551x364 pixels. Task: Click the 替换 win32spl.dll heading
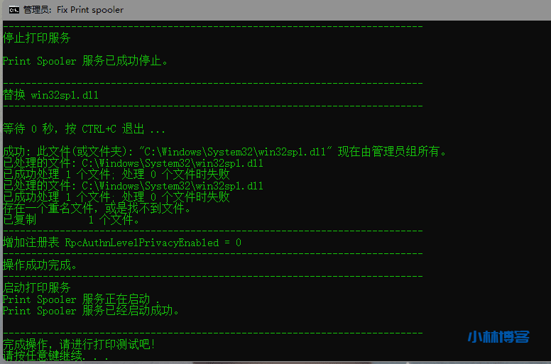coord(50,95)
